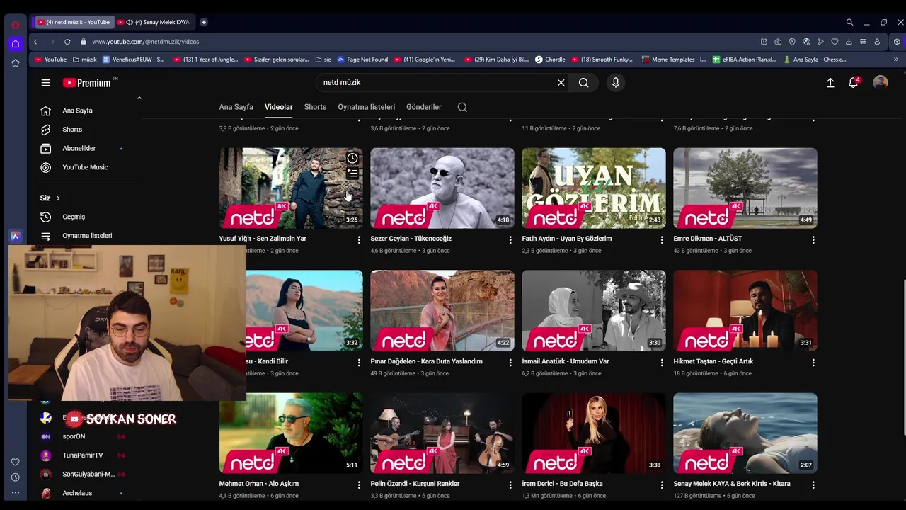Open options for Emre Dikmen - ALTÜST

coord(813,240)
